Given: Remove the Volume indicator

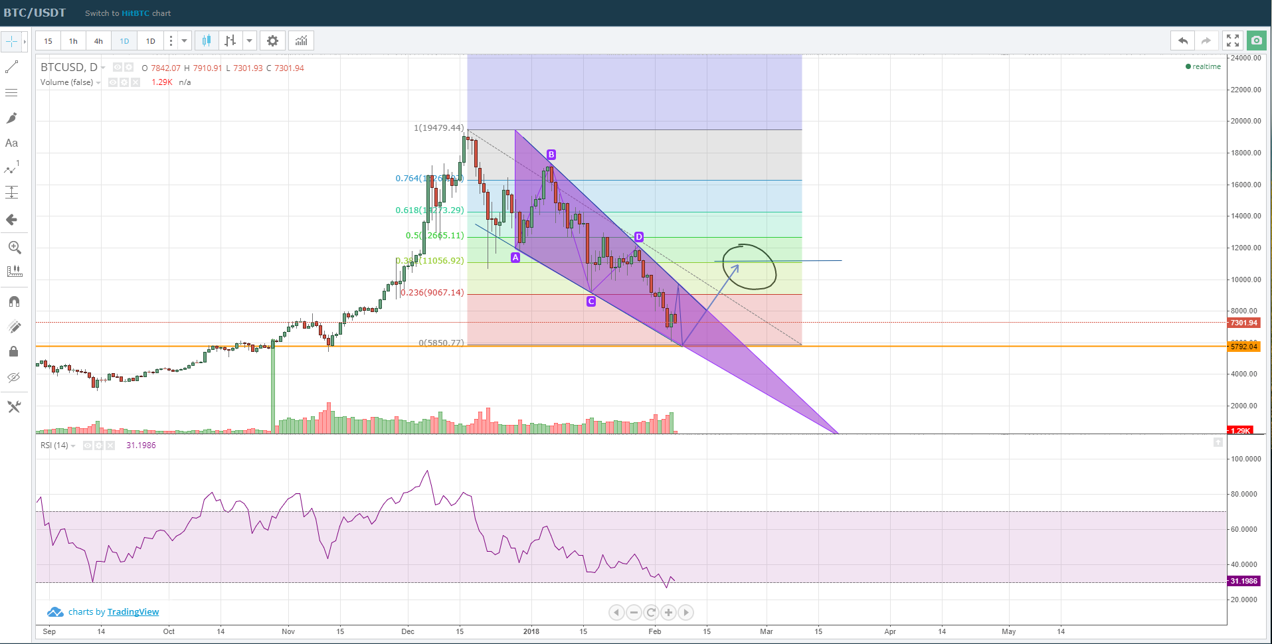Looking at the screenshot, I should (x=136, y=82).
